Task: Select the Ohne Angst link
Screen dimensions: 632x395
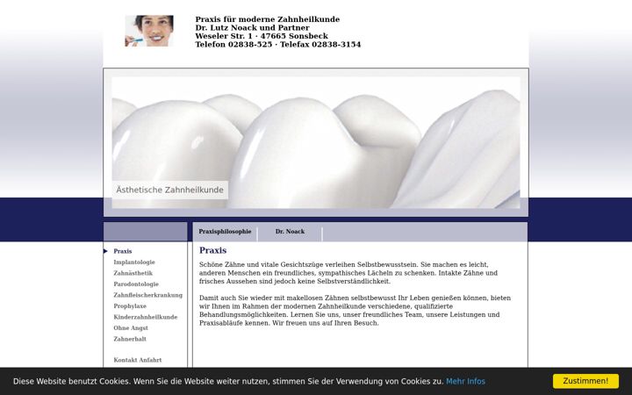Action: [x=131, y=328]
